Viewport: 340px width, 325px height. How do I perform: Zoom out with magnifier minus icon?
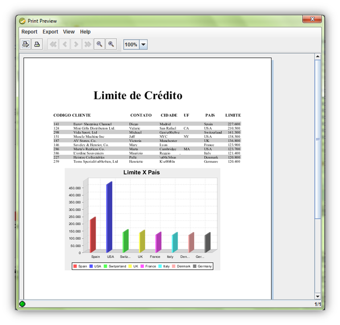point(99,44)
